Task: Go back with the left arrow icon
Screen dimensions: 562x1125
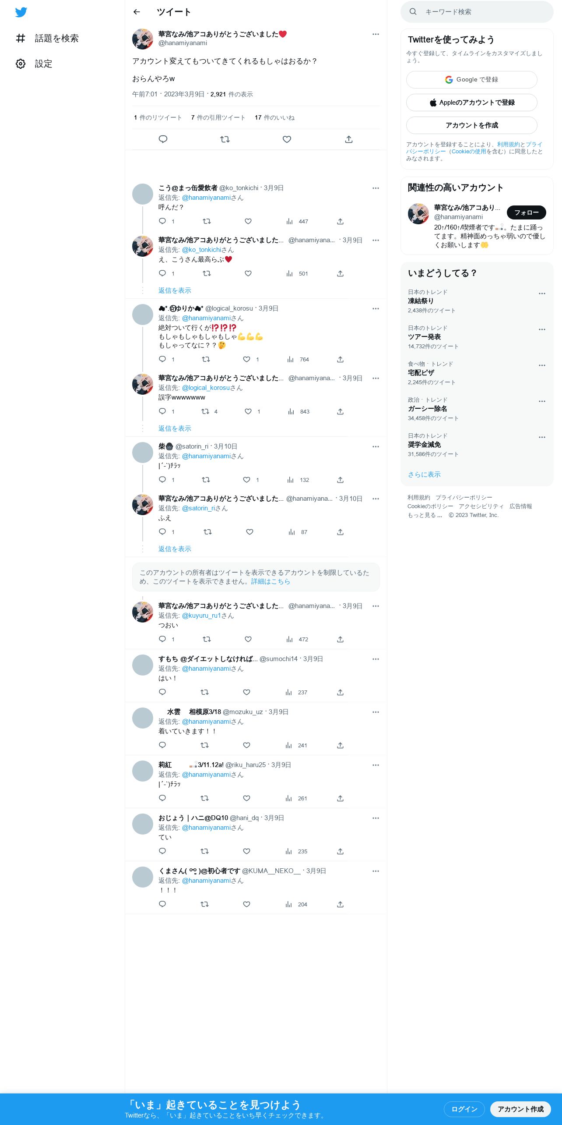Action: pyautogui.click(x=137, y=12)
